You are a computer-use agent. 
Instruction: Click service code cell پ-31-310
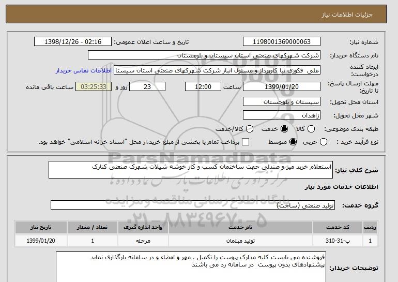tap(338, 241)
